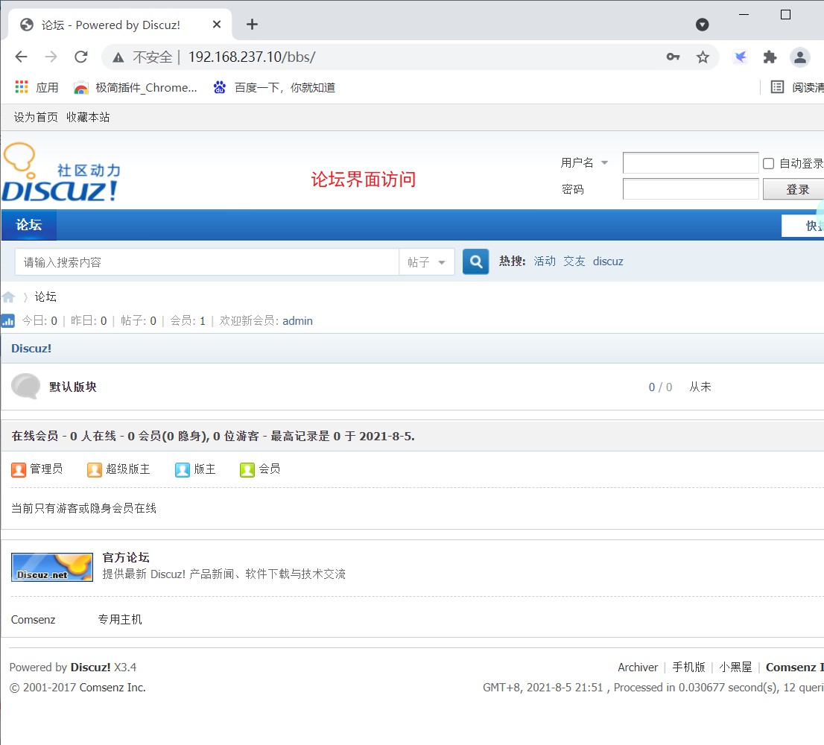Open the Discuz! category header link
Screen dimensions: 824x745
[x=31, y=349]
